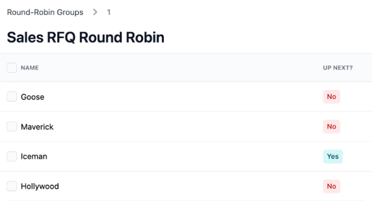Click the "No" badge beside Maverick
Image resolution: width=372 pixels, height=201 pixels.
(331, 126)
